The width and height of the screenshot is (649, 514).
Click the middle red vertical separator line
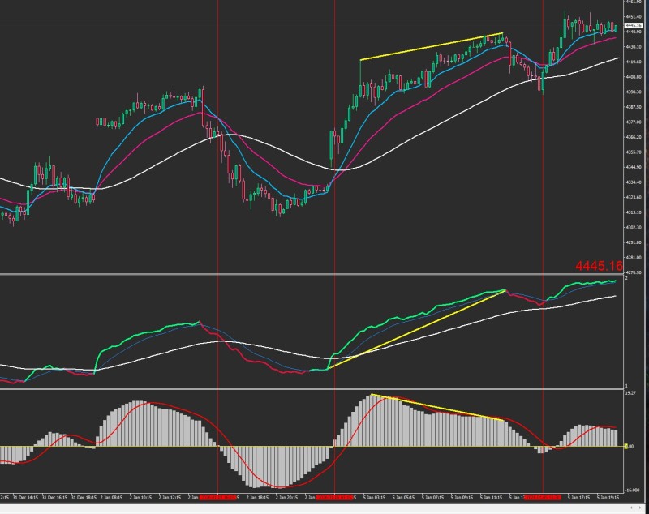point(334,162)
